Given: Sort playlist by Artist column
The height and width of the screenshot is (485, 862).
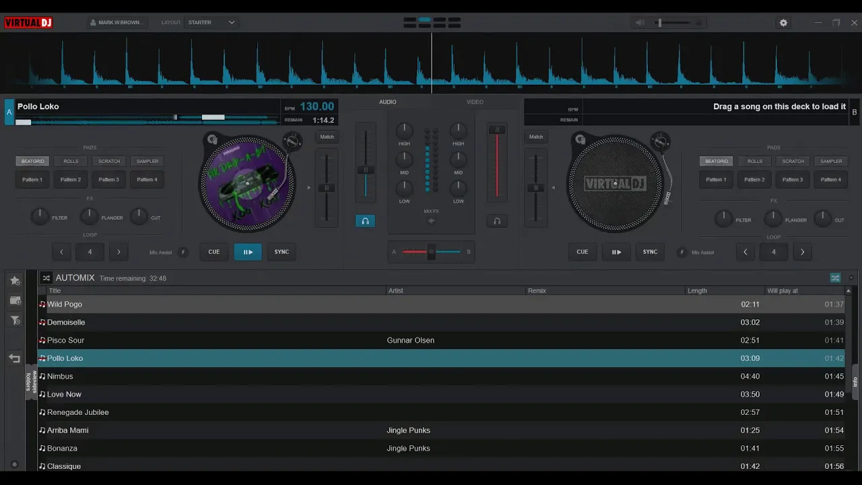Looking at the screenshot, I should pyautogui.click(x=456, y=291).
